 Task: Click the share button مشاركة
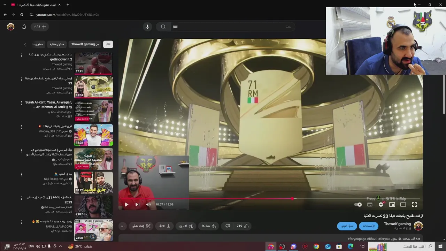click(x=209, y=226)
